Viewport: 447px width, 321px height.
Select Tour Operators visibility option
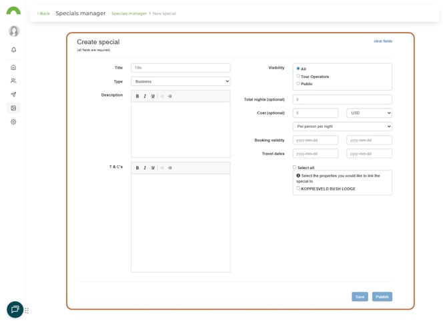298,76
